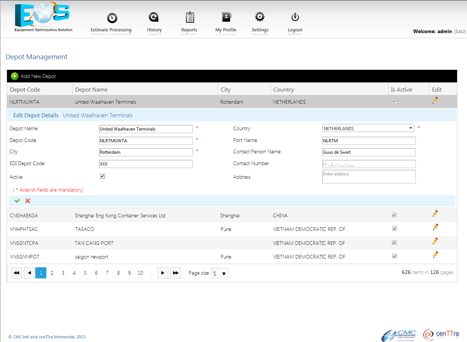Go to page 5 in pagination
The image size is (467, 342).
click(x=85, y=273)
